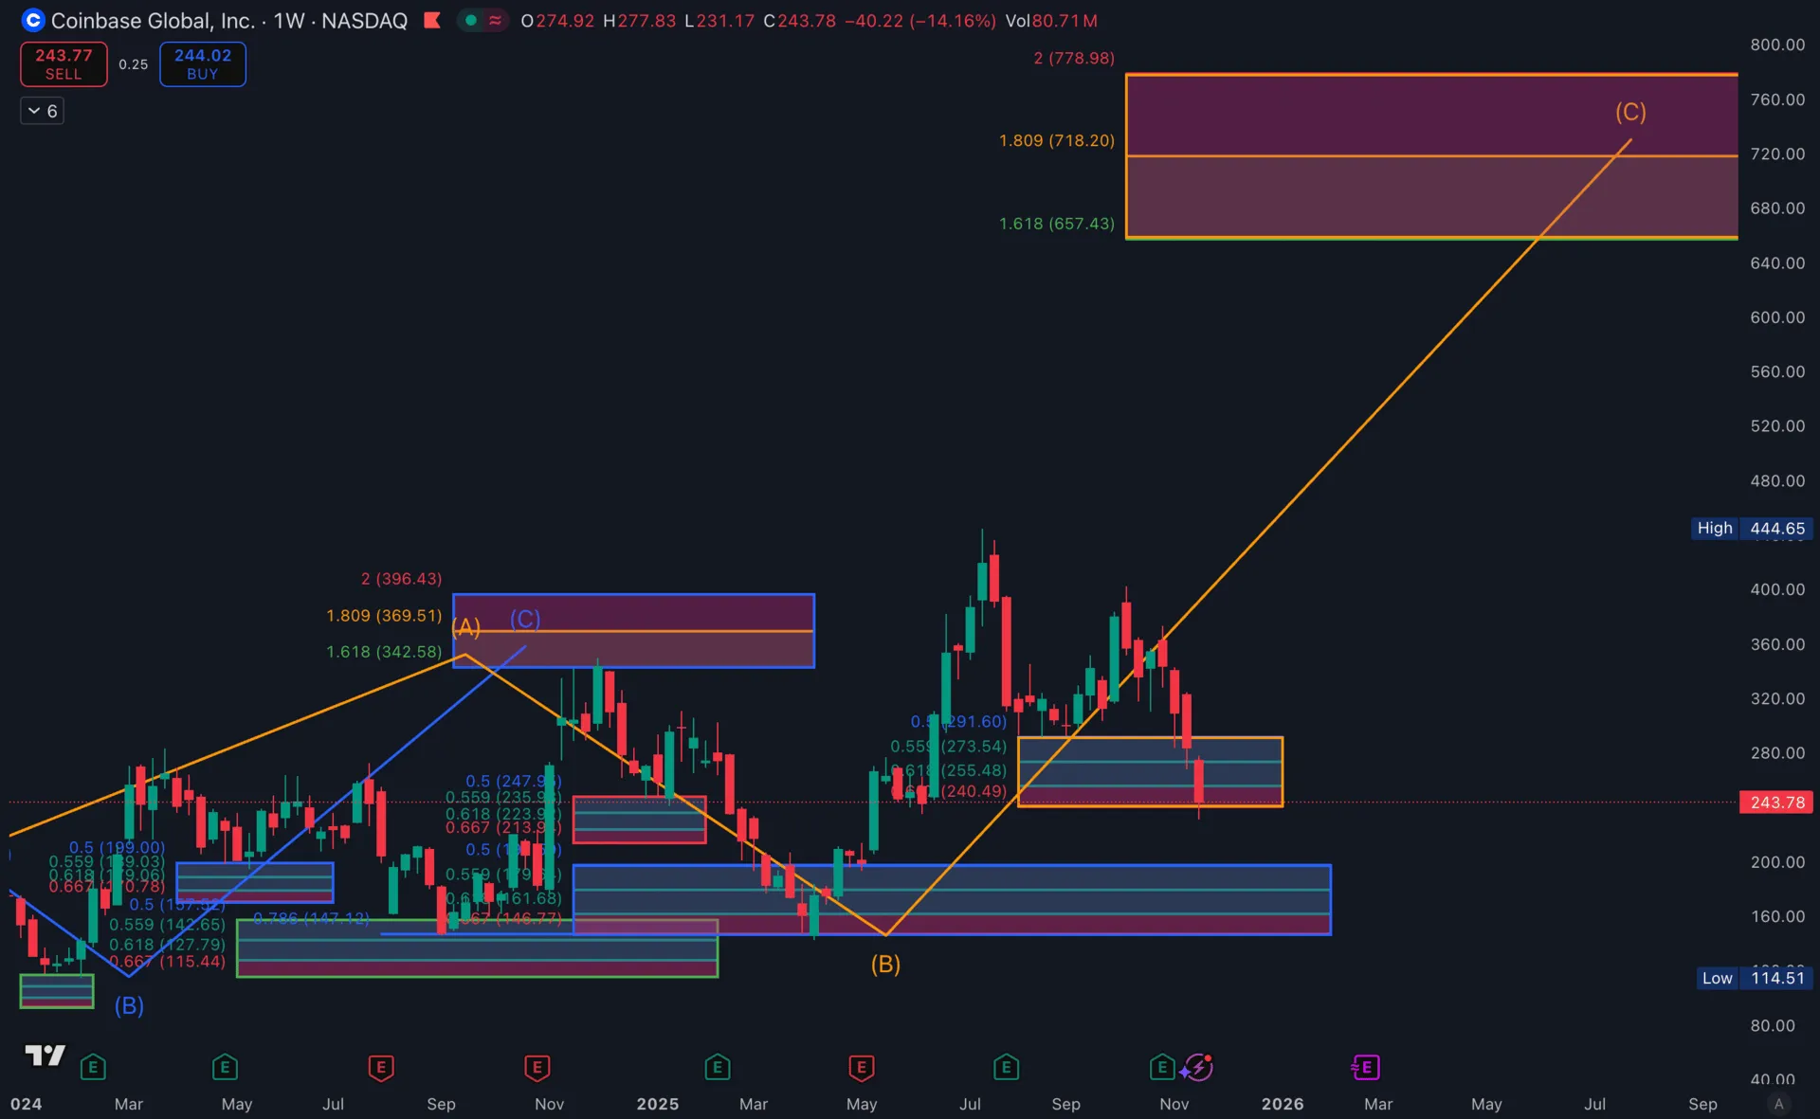
Task: Click the red 243.78 current price label
Action: pyautogui.click(x=1776, y=803)
